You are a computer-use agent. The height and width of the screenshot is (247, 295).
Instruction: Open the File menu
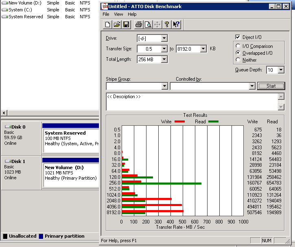(106, 14)
